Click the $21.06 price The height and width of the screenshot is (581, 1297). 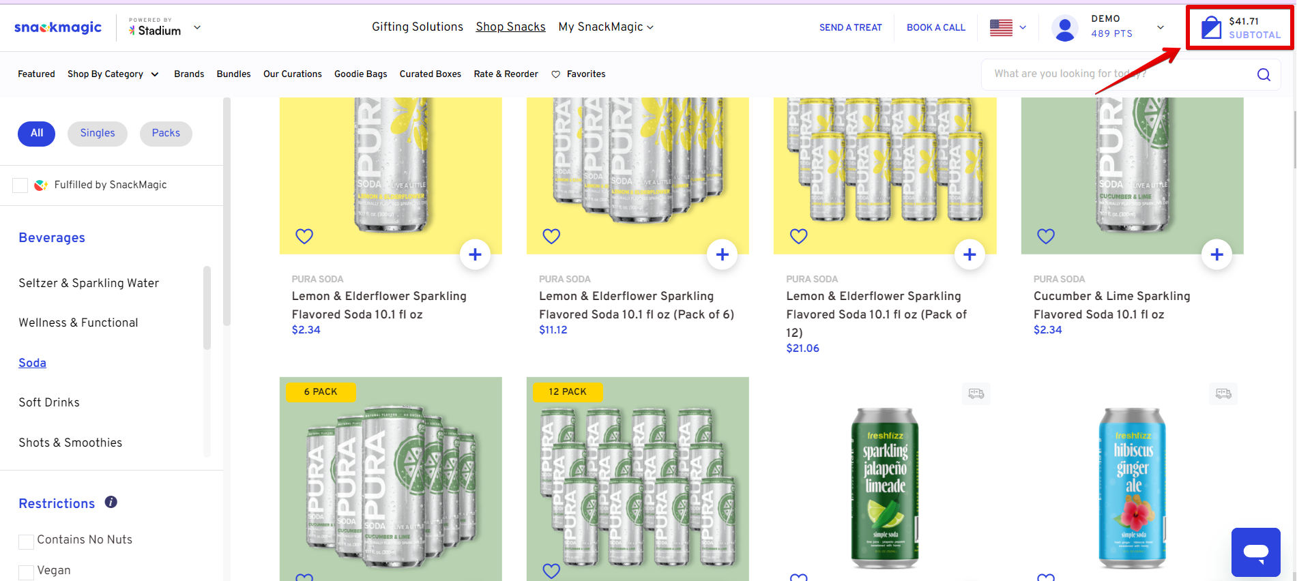[803, 348]
